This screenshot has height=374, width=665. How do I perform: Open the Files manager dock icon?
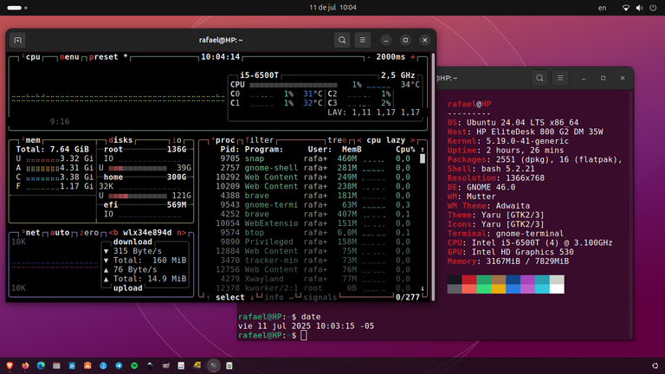[56, 365]
